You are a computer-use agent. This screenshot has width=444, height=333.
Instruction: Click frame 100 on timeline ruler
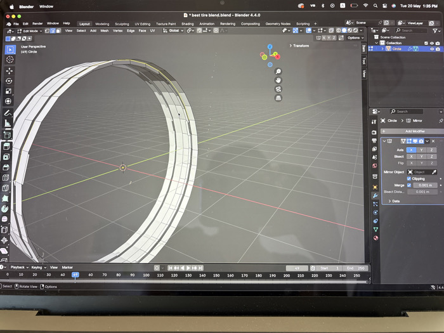pyautogui.click(x=146, y=275)
